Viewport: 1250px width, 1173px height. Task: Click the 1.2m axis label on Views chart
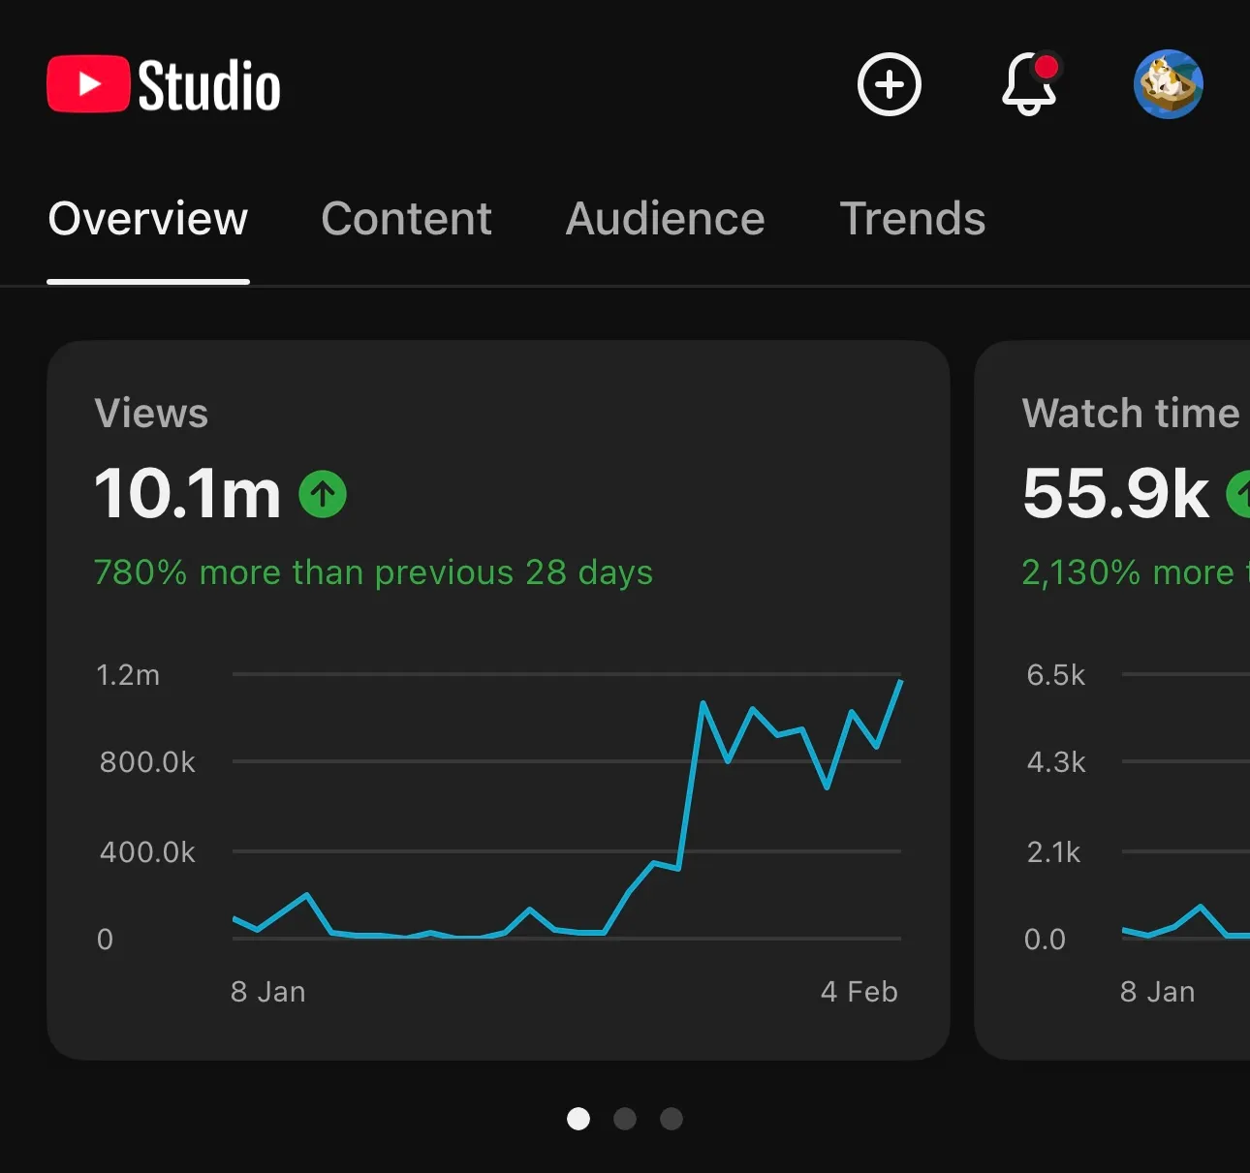click(x=128, y=675)
